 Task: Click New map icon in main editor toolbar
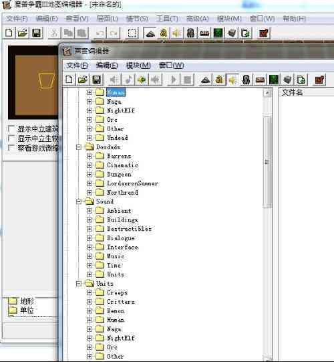(x=9, y=33)
